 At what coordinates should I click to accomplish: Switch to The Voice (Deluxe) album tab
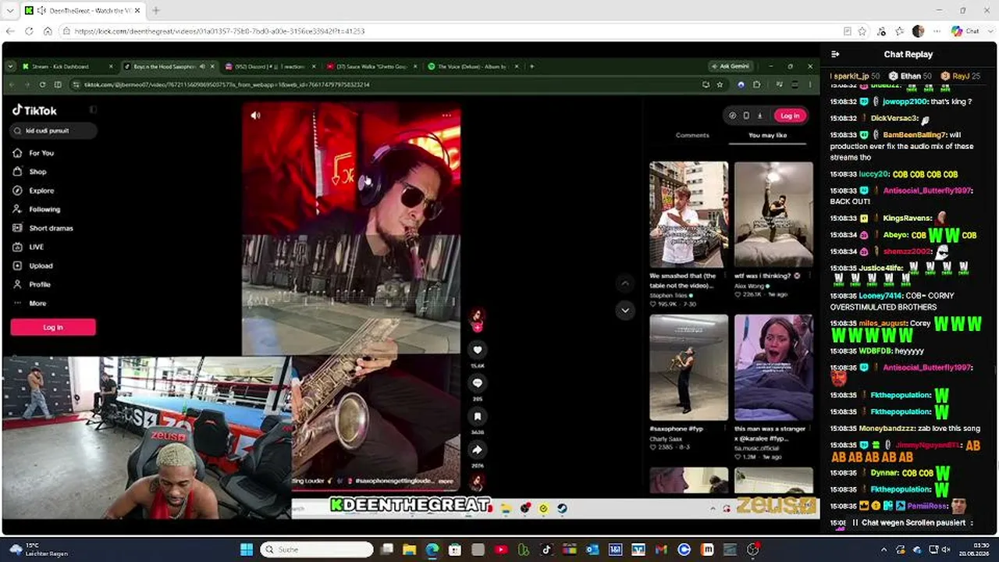click(x=472, y=66)
